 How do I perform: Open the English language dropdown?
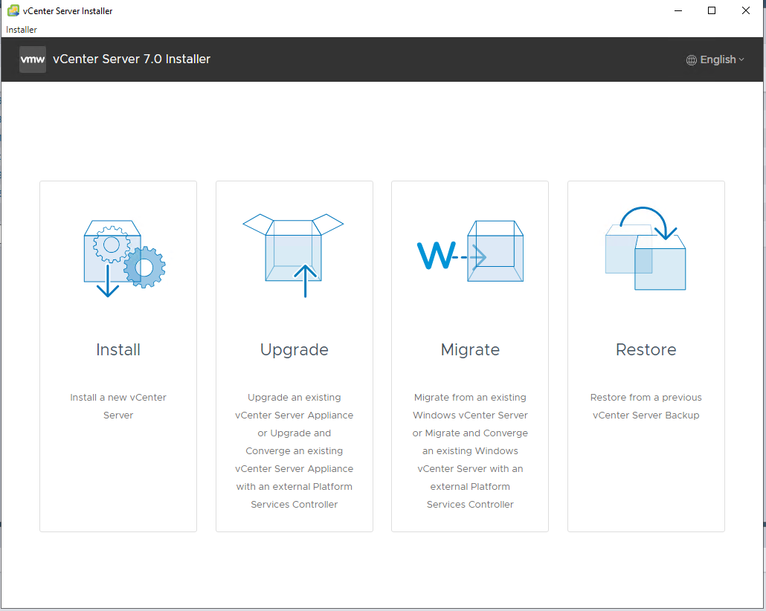[x=715, y=59]
